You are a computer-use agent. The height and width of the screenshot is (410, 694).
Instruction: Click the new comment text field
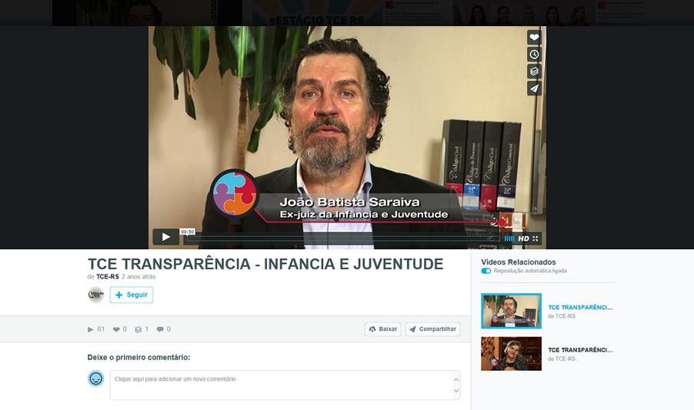[x=285, y=385]
